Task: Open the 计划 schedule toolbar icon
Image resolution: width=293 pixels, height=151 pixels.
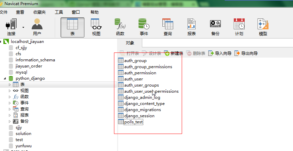Action: 239,27
